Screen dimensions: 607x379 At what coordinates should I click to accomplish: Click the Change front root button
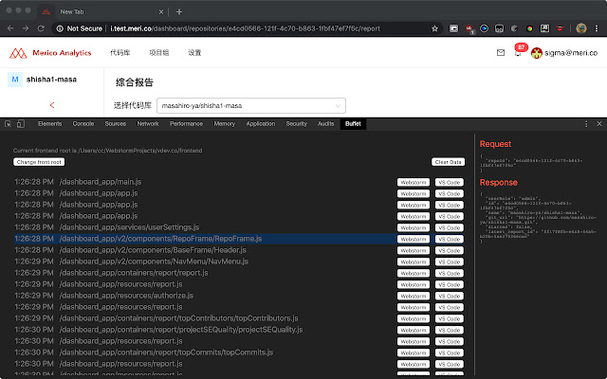point(39,162)
